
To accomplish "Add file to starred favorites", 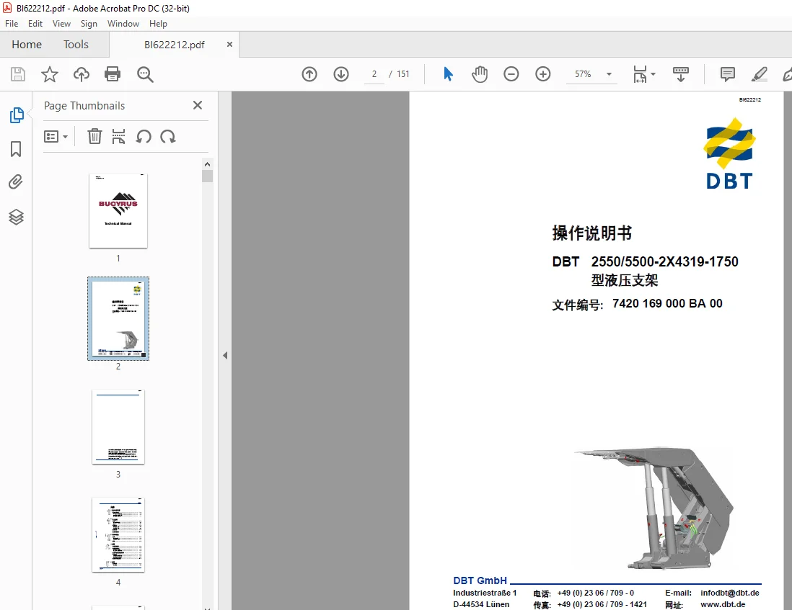I will 50,74.
